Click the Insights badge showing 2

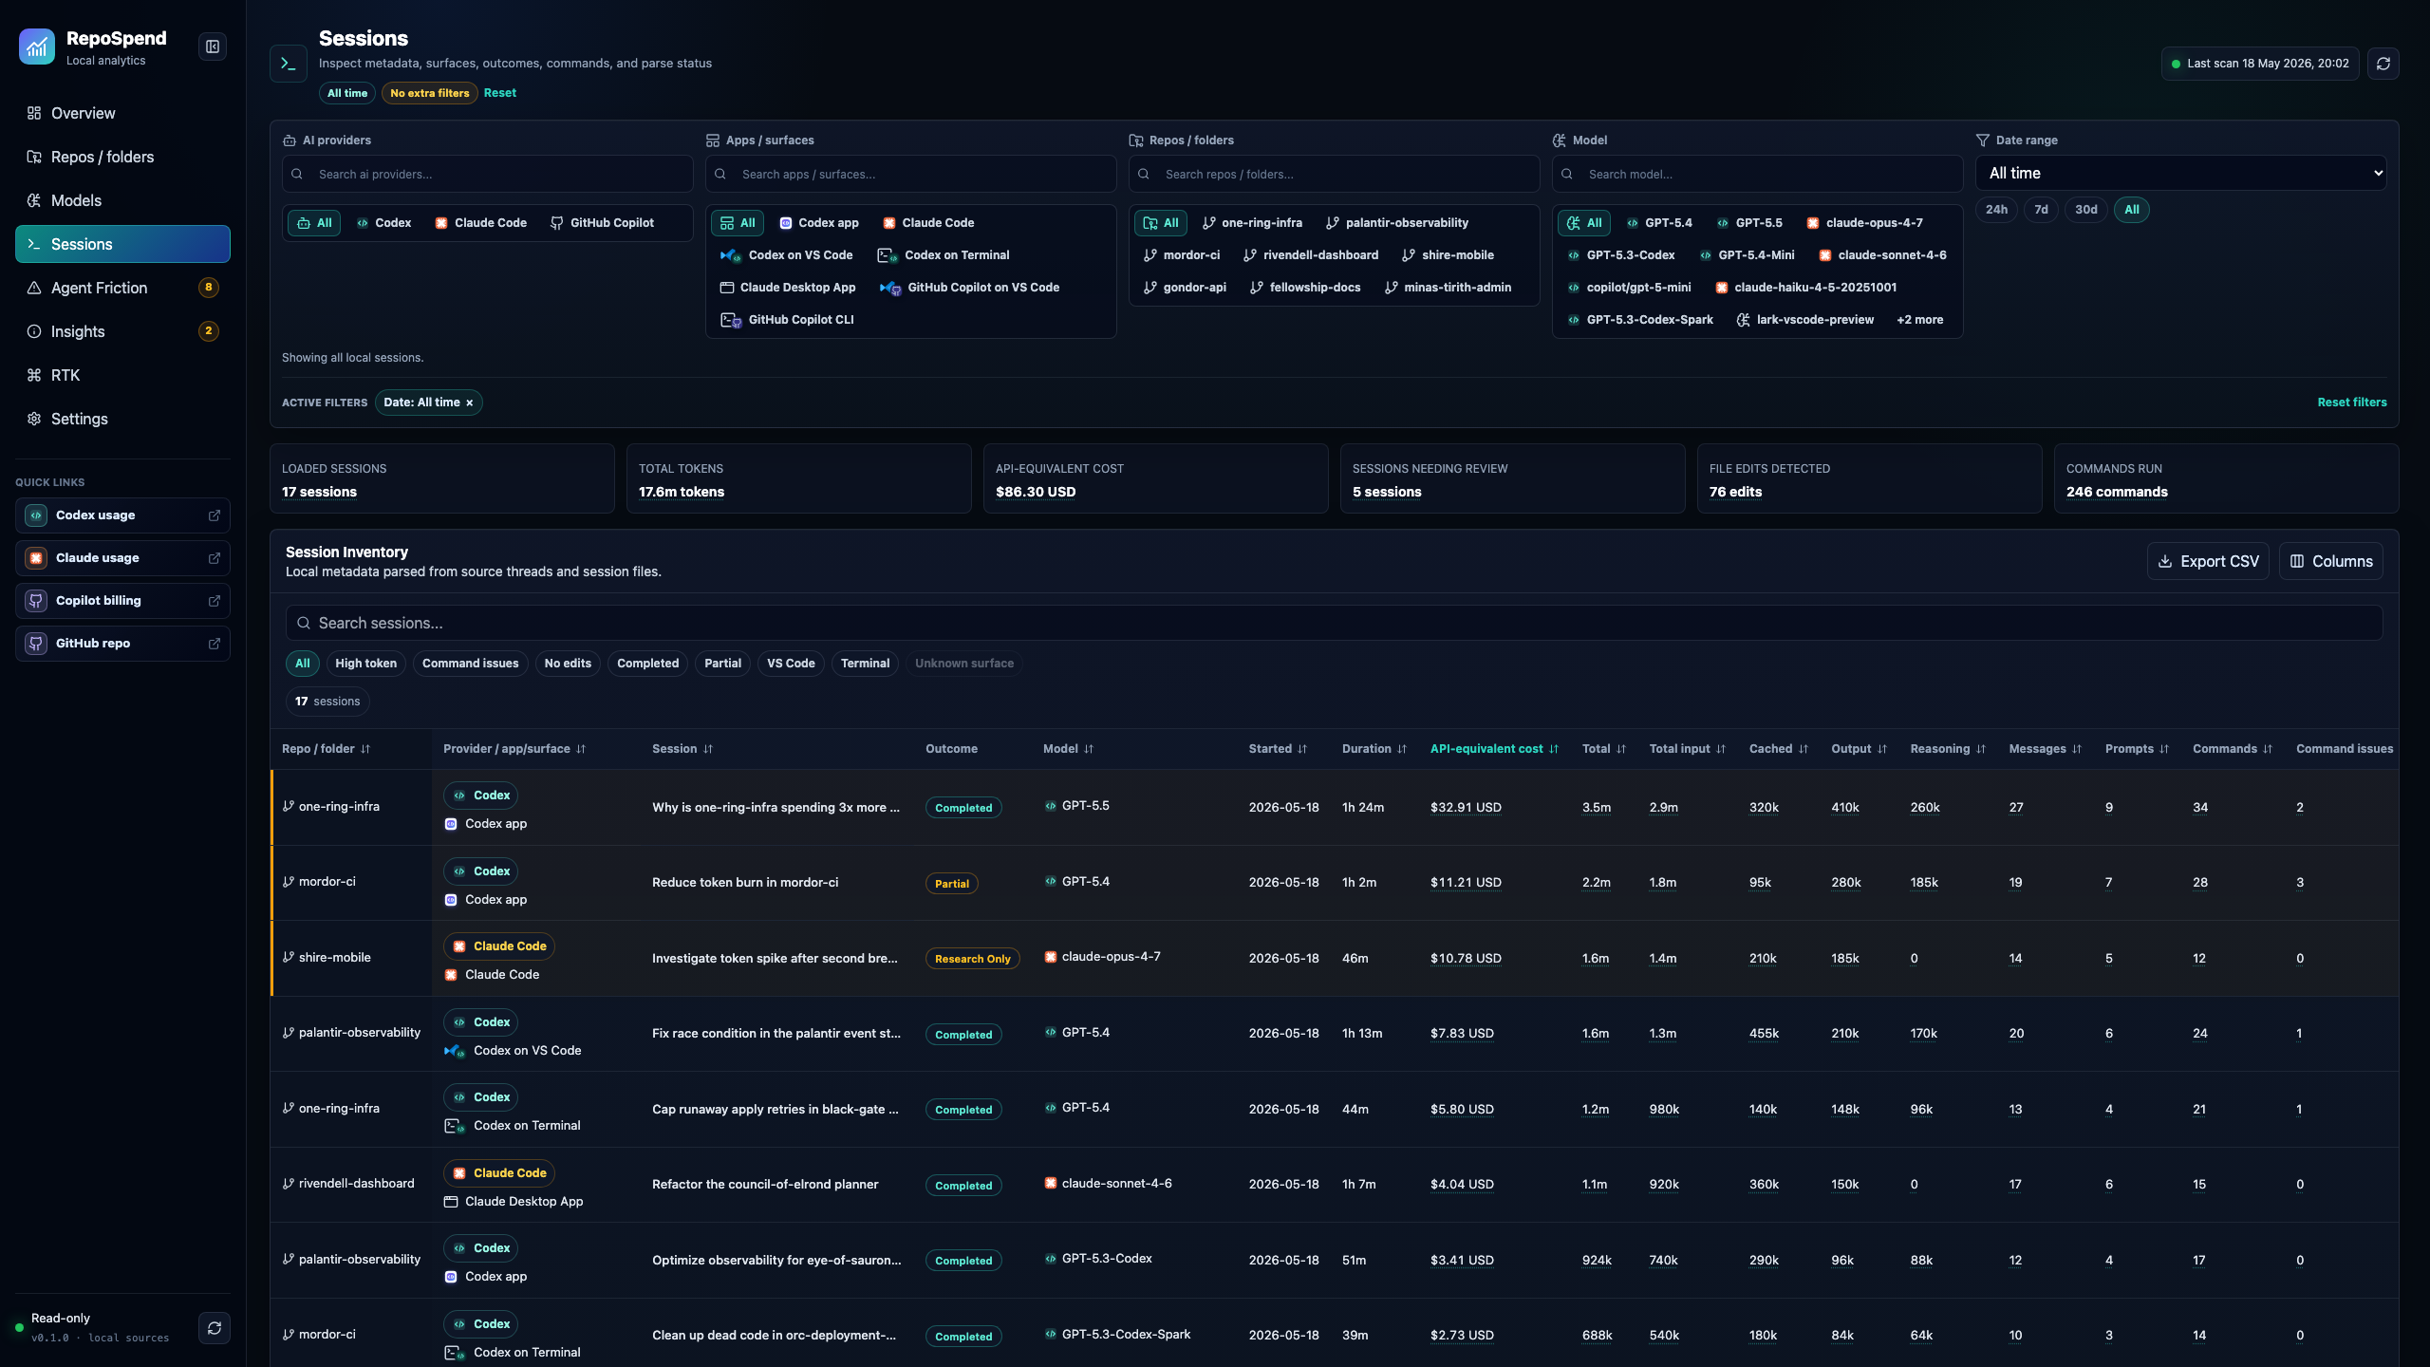pyautogui.click(x=209, y=331)
